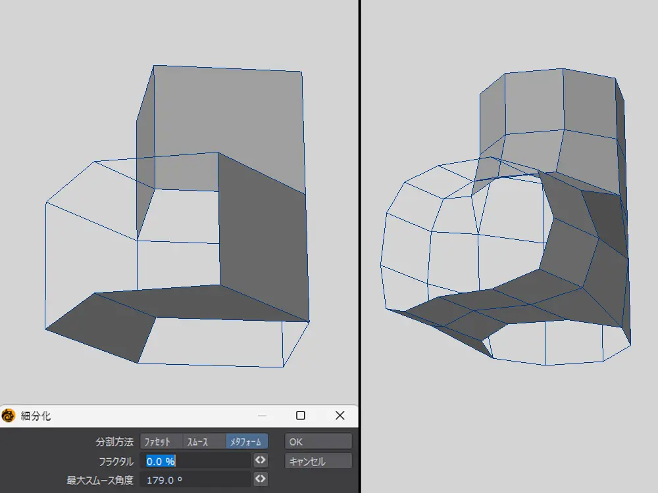The height and width of the screenshot is (493, 658).
Task: Click the LightWave app icon in the 細分化 title bar
Action: click(x=9, y=415)
